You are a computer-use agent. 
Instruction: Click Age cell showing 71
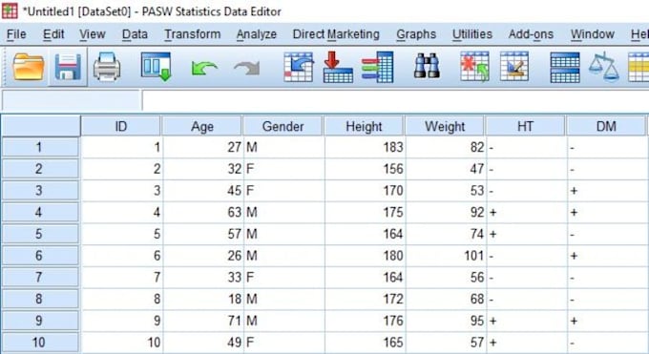click(x=202, y=321)
